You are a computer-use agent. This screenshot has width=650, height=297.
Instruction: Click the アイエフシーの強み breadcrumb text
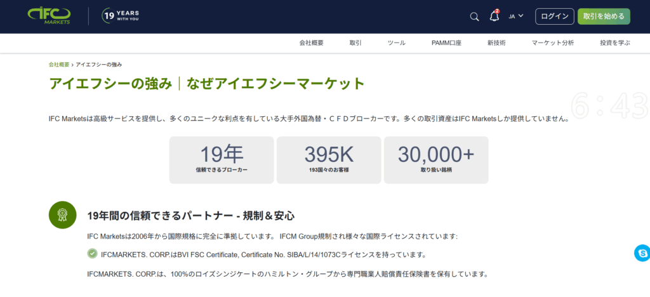coord(98,65)
